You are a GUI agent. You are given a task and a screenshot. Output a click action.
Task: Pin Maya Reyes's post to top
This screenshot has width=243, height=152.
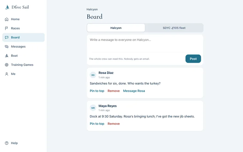click(97, 124)
